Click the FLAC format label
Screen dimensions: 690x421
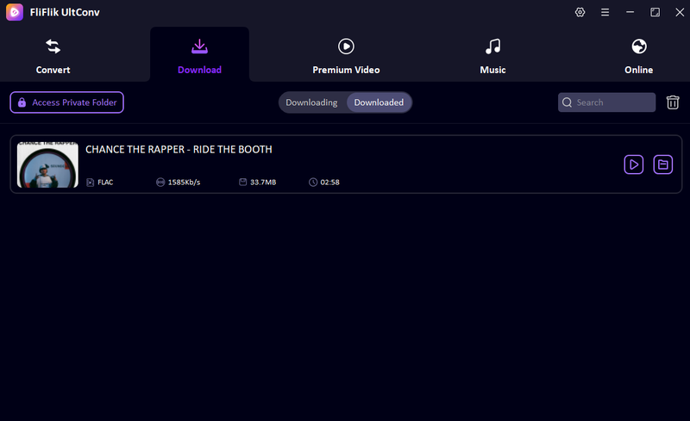[105, 183]
